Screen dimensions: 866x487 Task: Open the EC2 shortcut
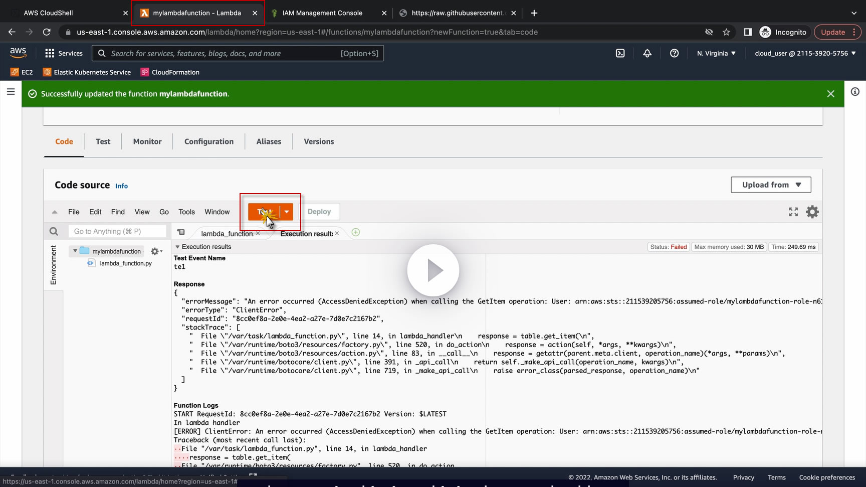click(x=22, y=72)
